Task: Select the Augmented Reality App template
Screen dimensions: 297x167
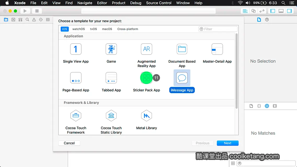Action: (x=146, y=56)
